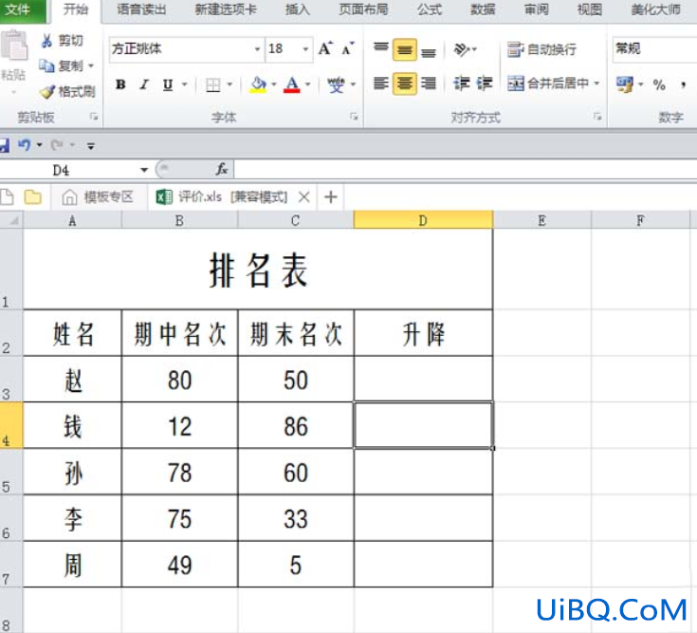Click the Save disk icon

pyautogui.click(x=4, y=145)
